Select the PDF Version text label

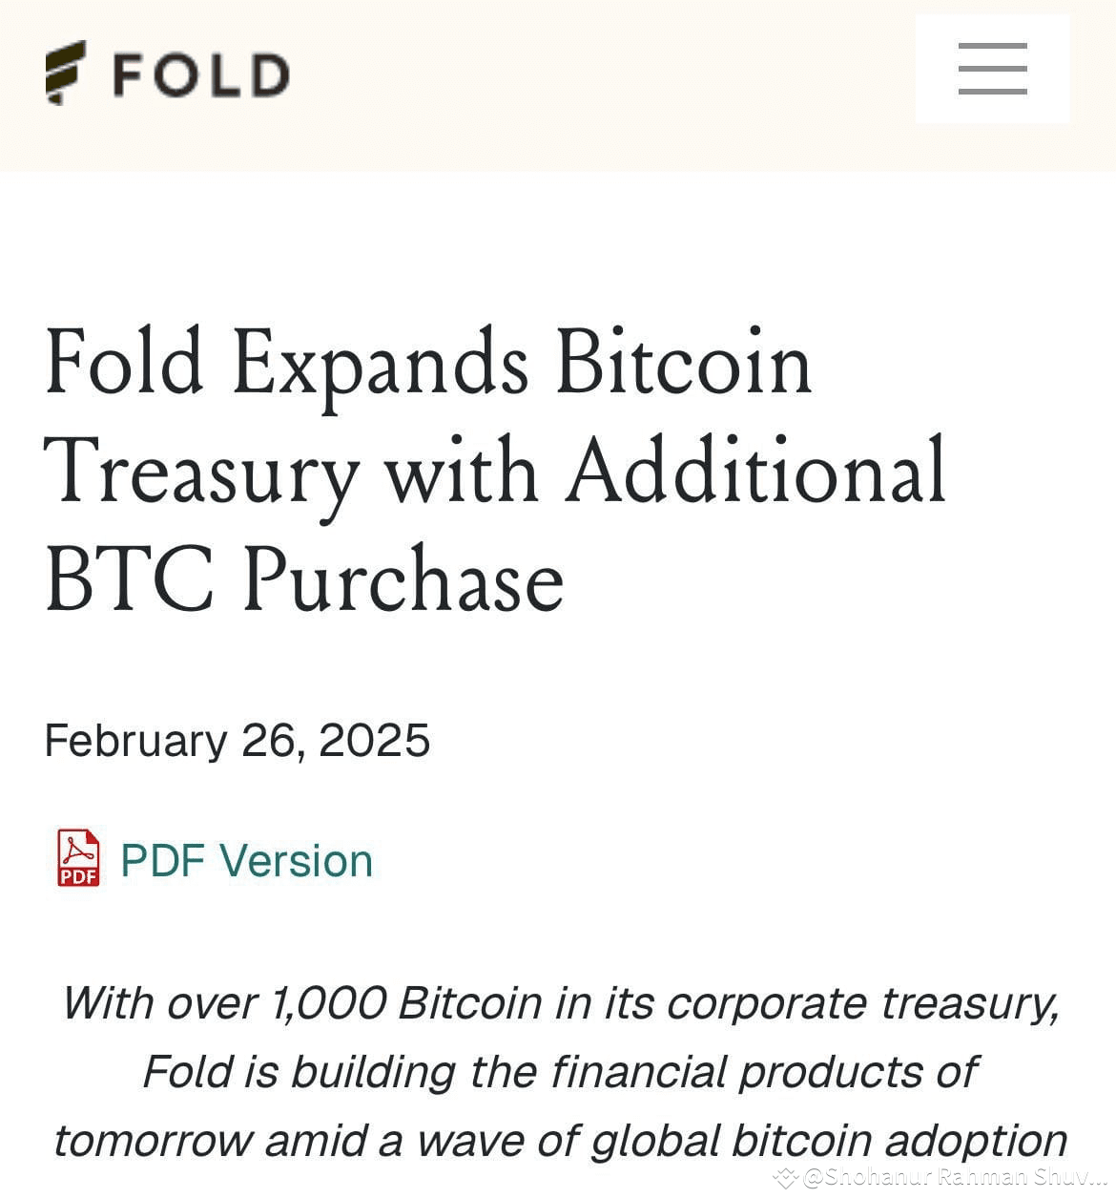[245, 859]
